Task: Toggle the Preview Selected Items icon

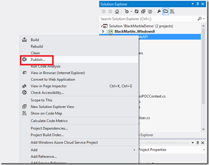Action: coord(165,11)
